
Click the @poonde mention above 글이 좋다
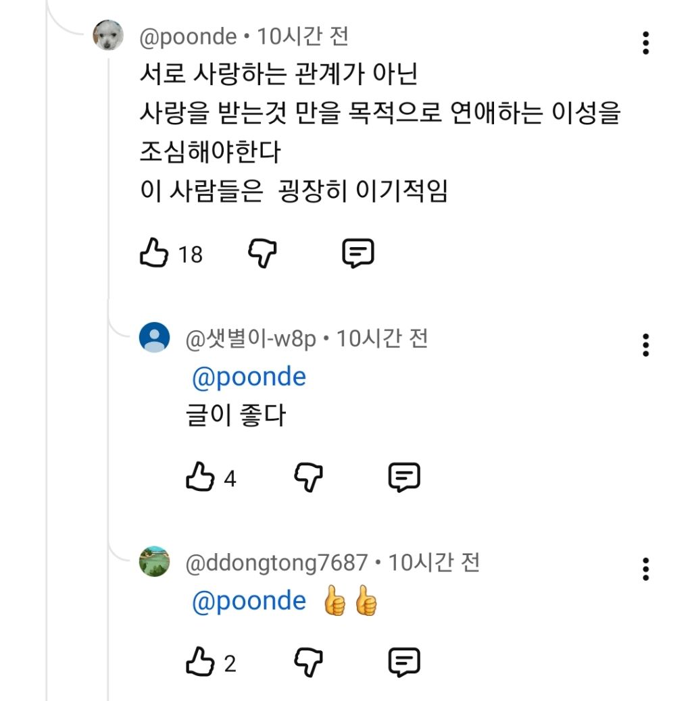pos(249,377)
